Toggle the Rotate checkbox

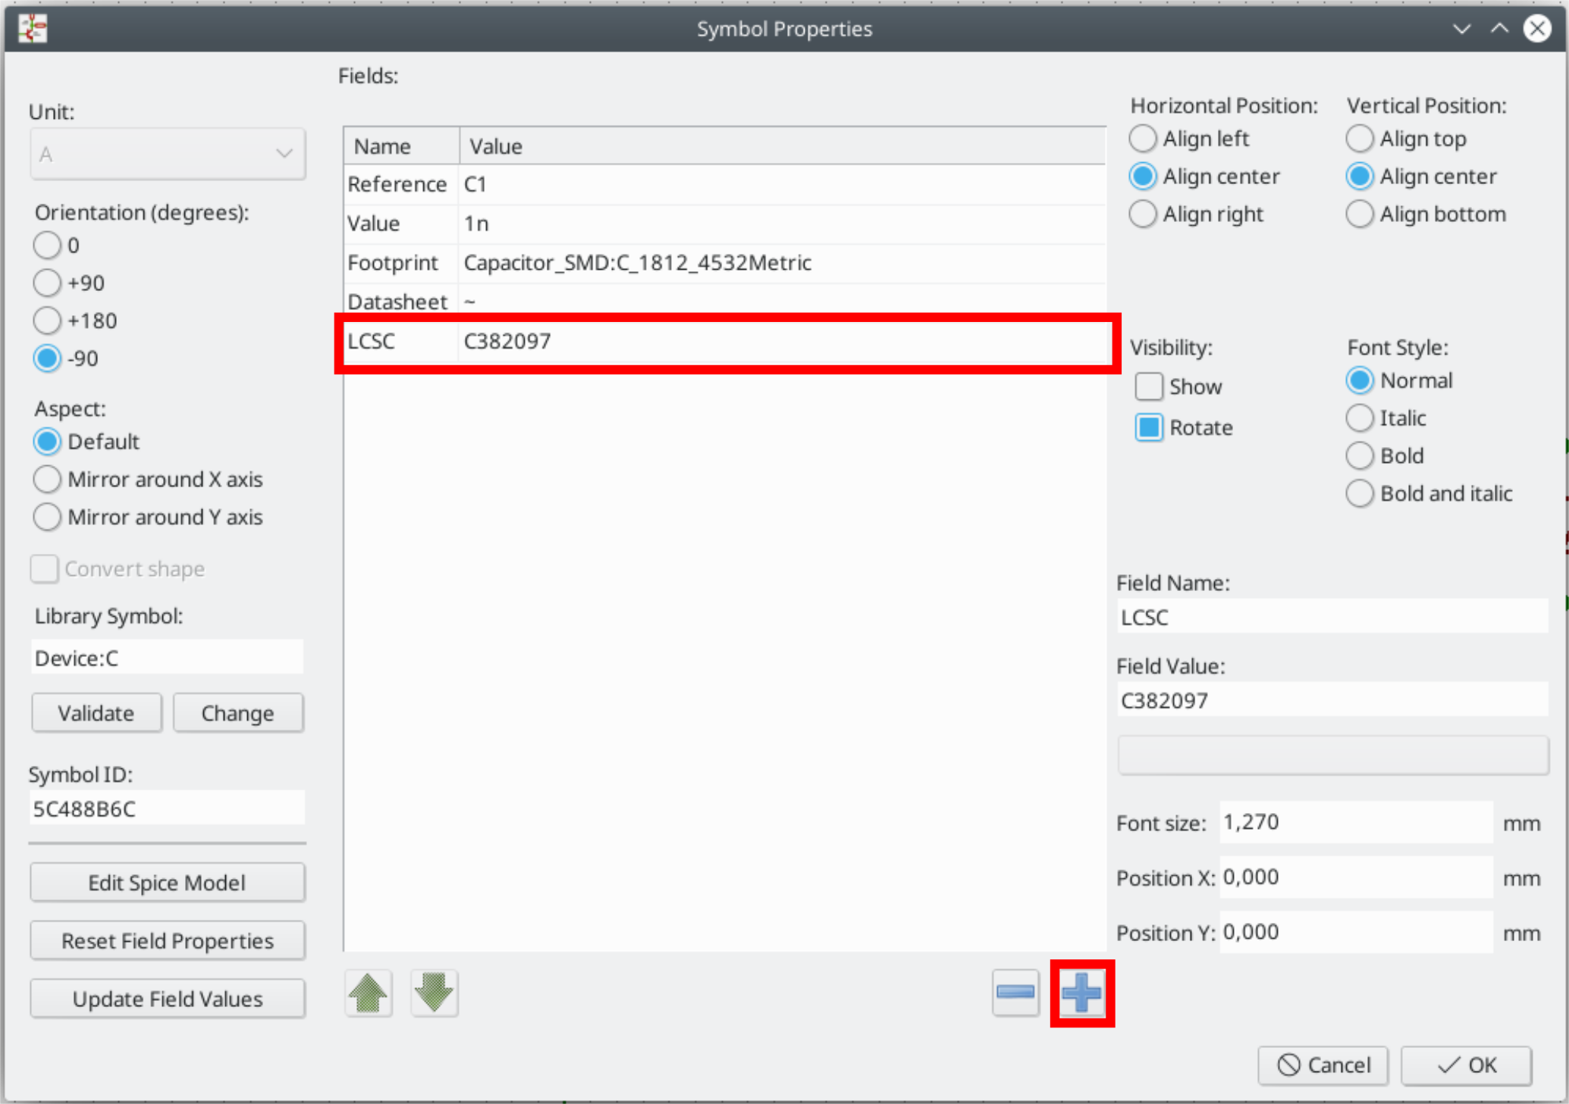1148,427
